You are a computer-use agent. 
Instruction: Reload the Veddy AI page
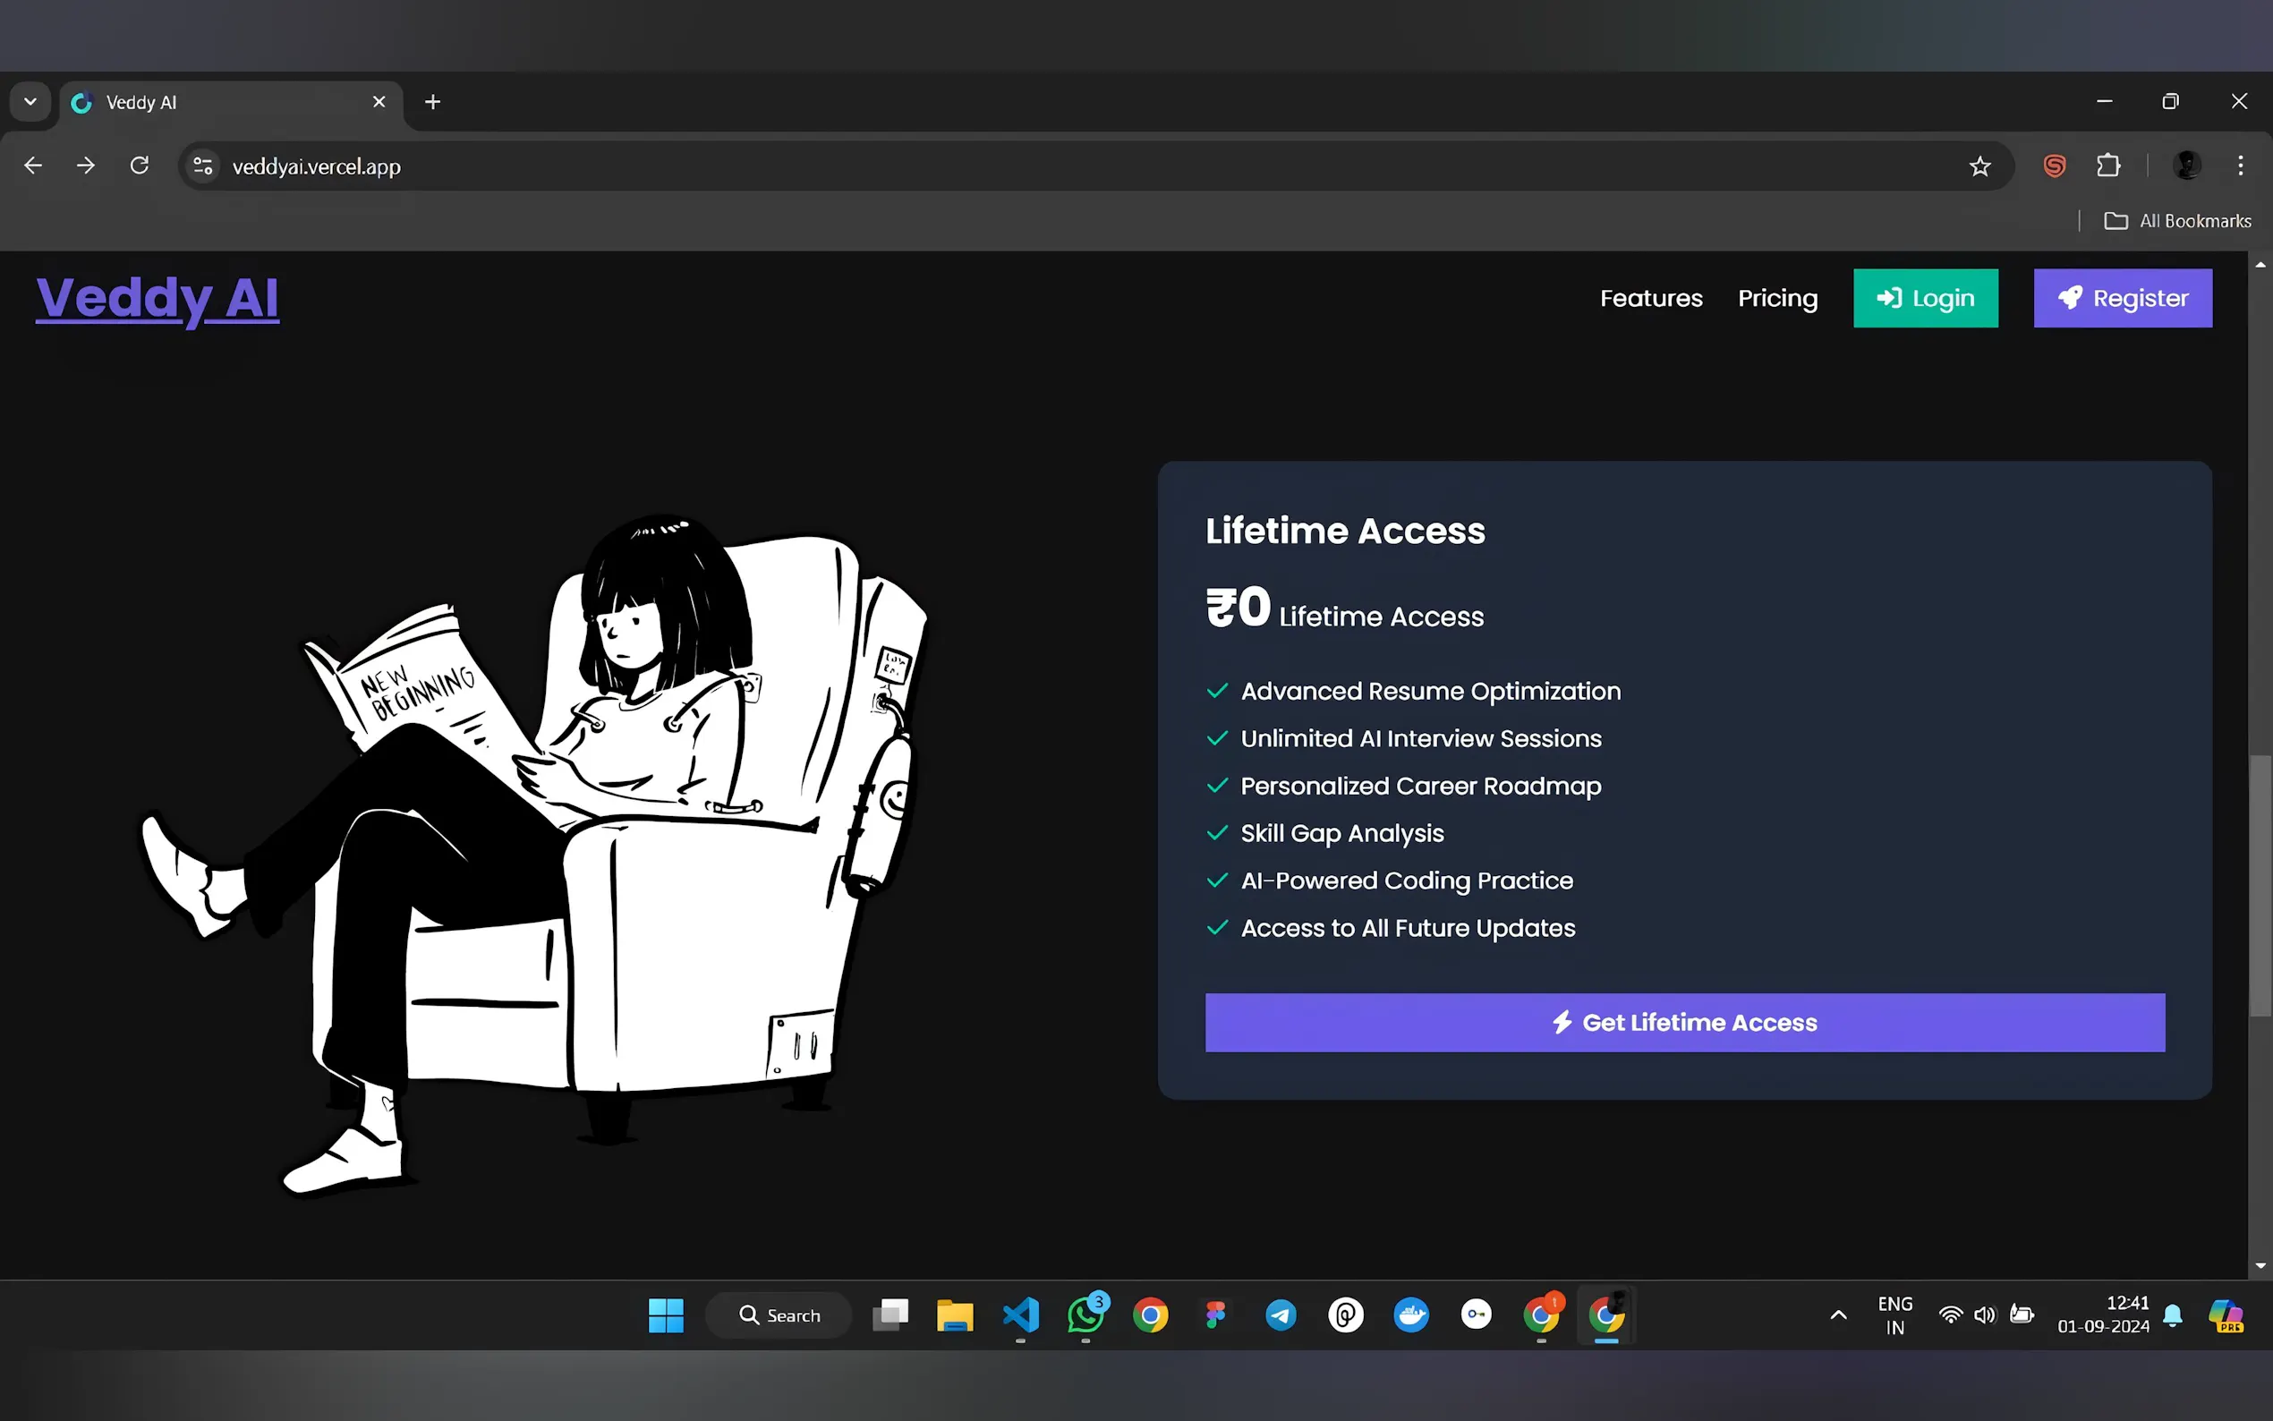tap(139, 166)
